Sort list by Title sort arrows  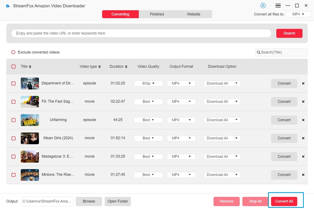[x=30, y=67]
